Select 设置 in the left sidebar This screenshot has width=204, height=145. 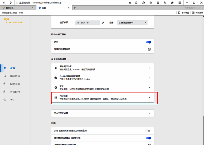tap(13, 68)
